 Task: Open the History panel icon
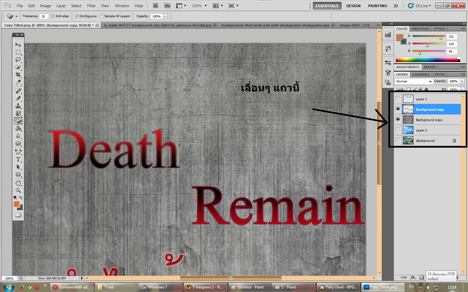pyautogui.click(x=388, y=48)
